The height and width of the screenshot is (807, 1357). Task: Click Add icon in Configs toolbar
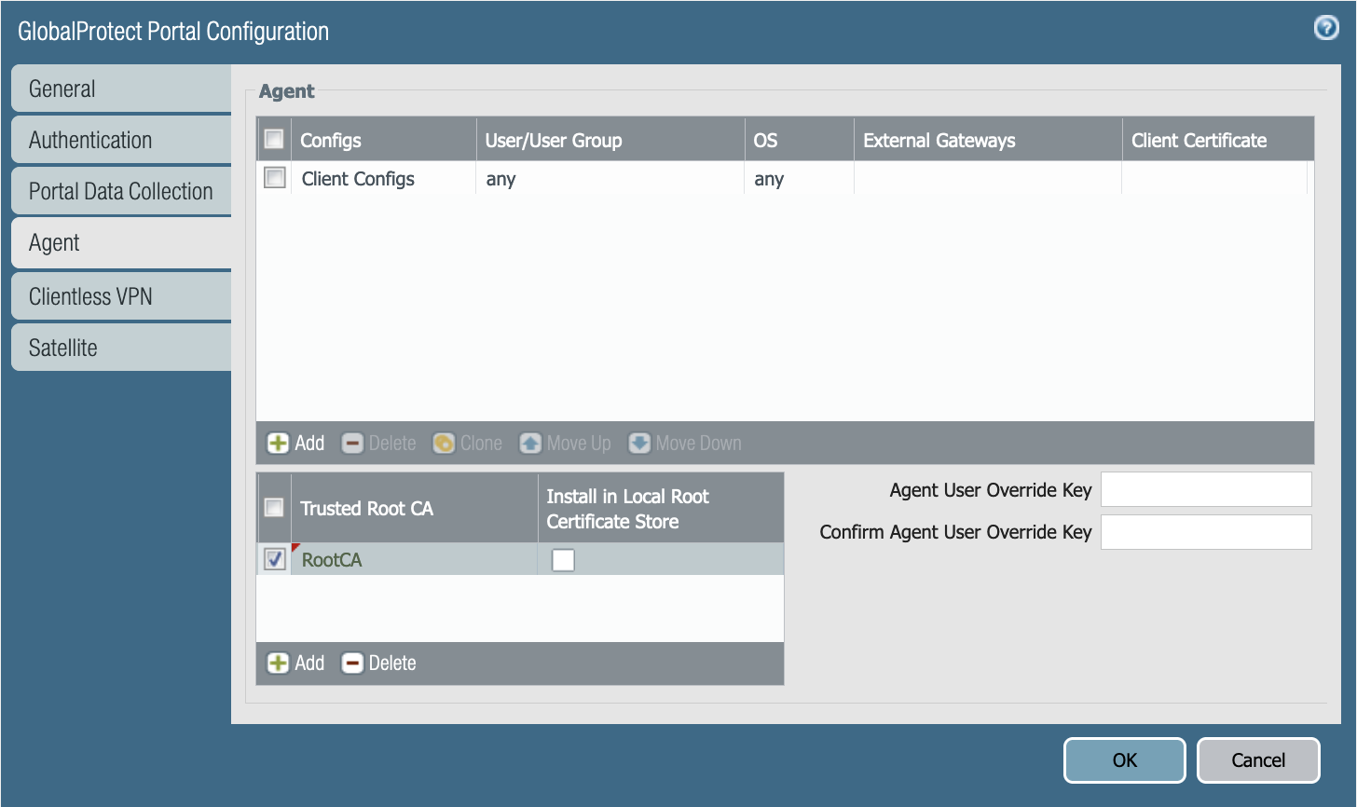[x=278, y=444]
